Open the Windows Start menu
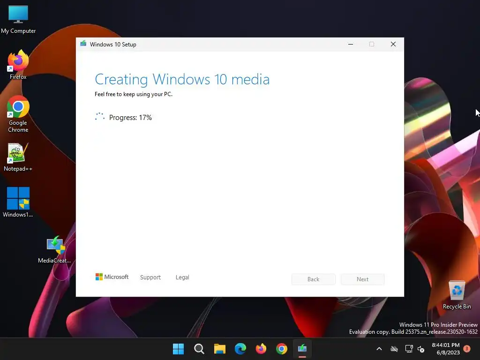480x360 pixels. (x=178, y=349)
